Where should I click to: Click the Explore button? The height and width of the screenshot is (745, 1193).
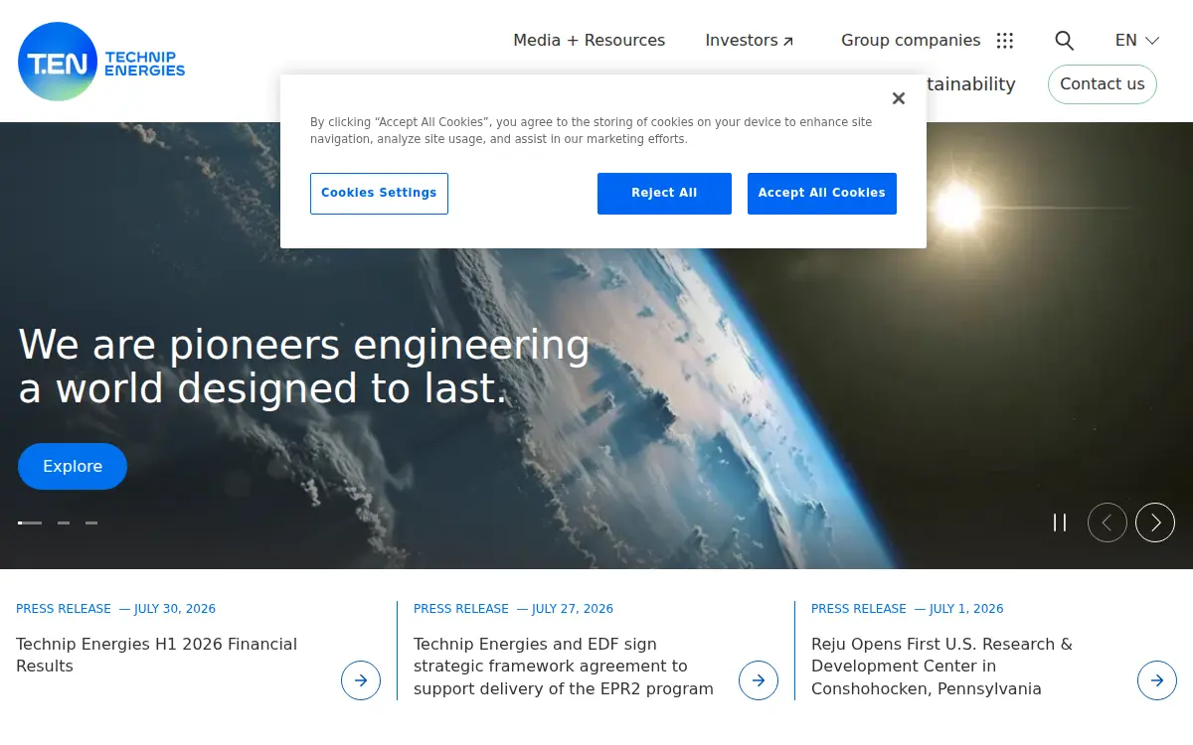tap(73, 467)
